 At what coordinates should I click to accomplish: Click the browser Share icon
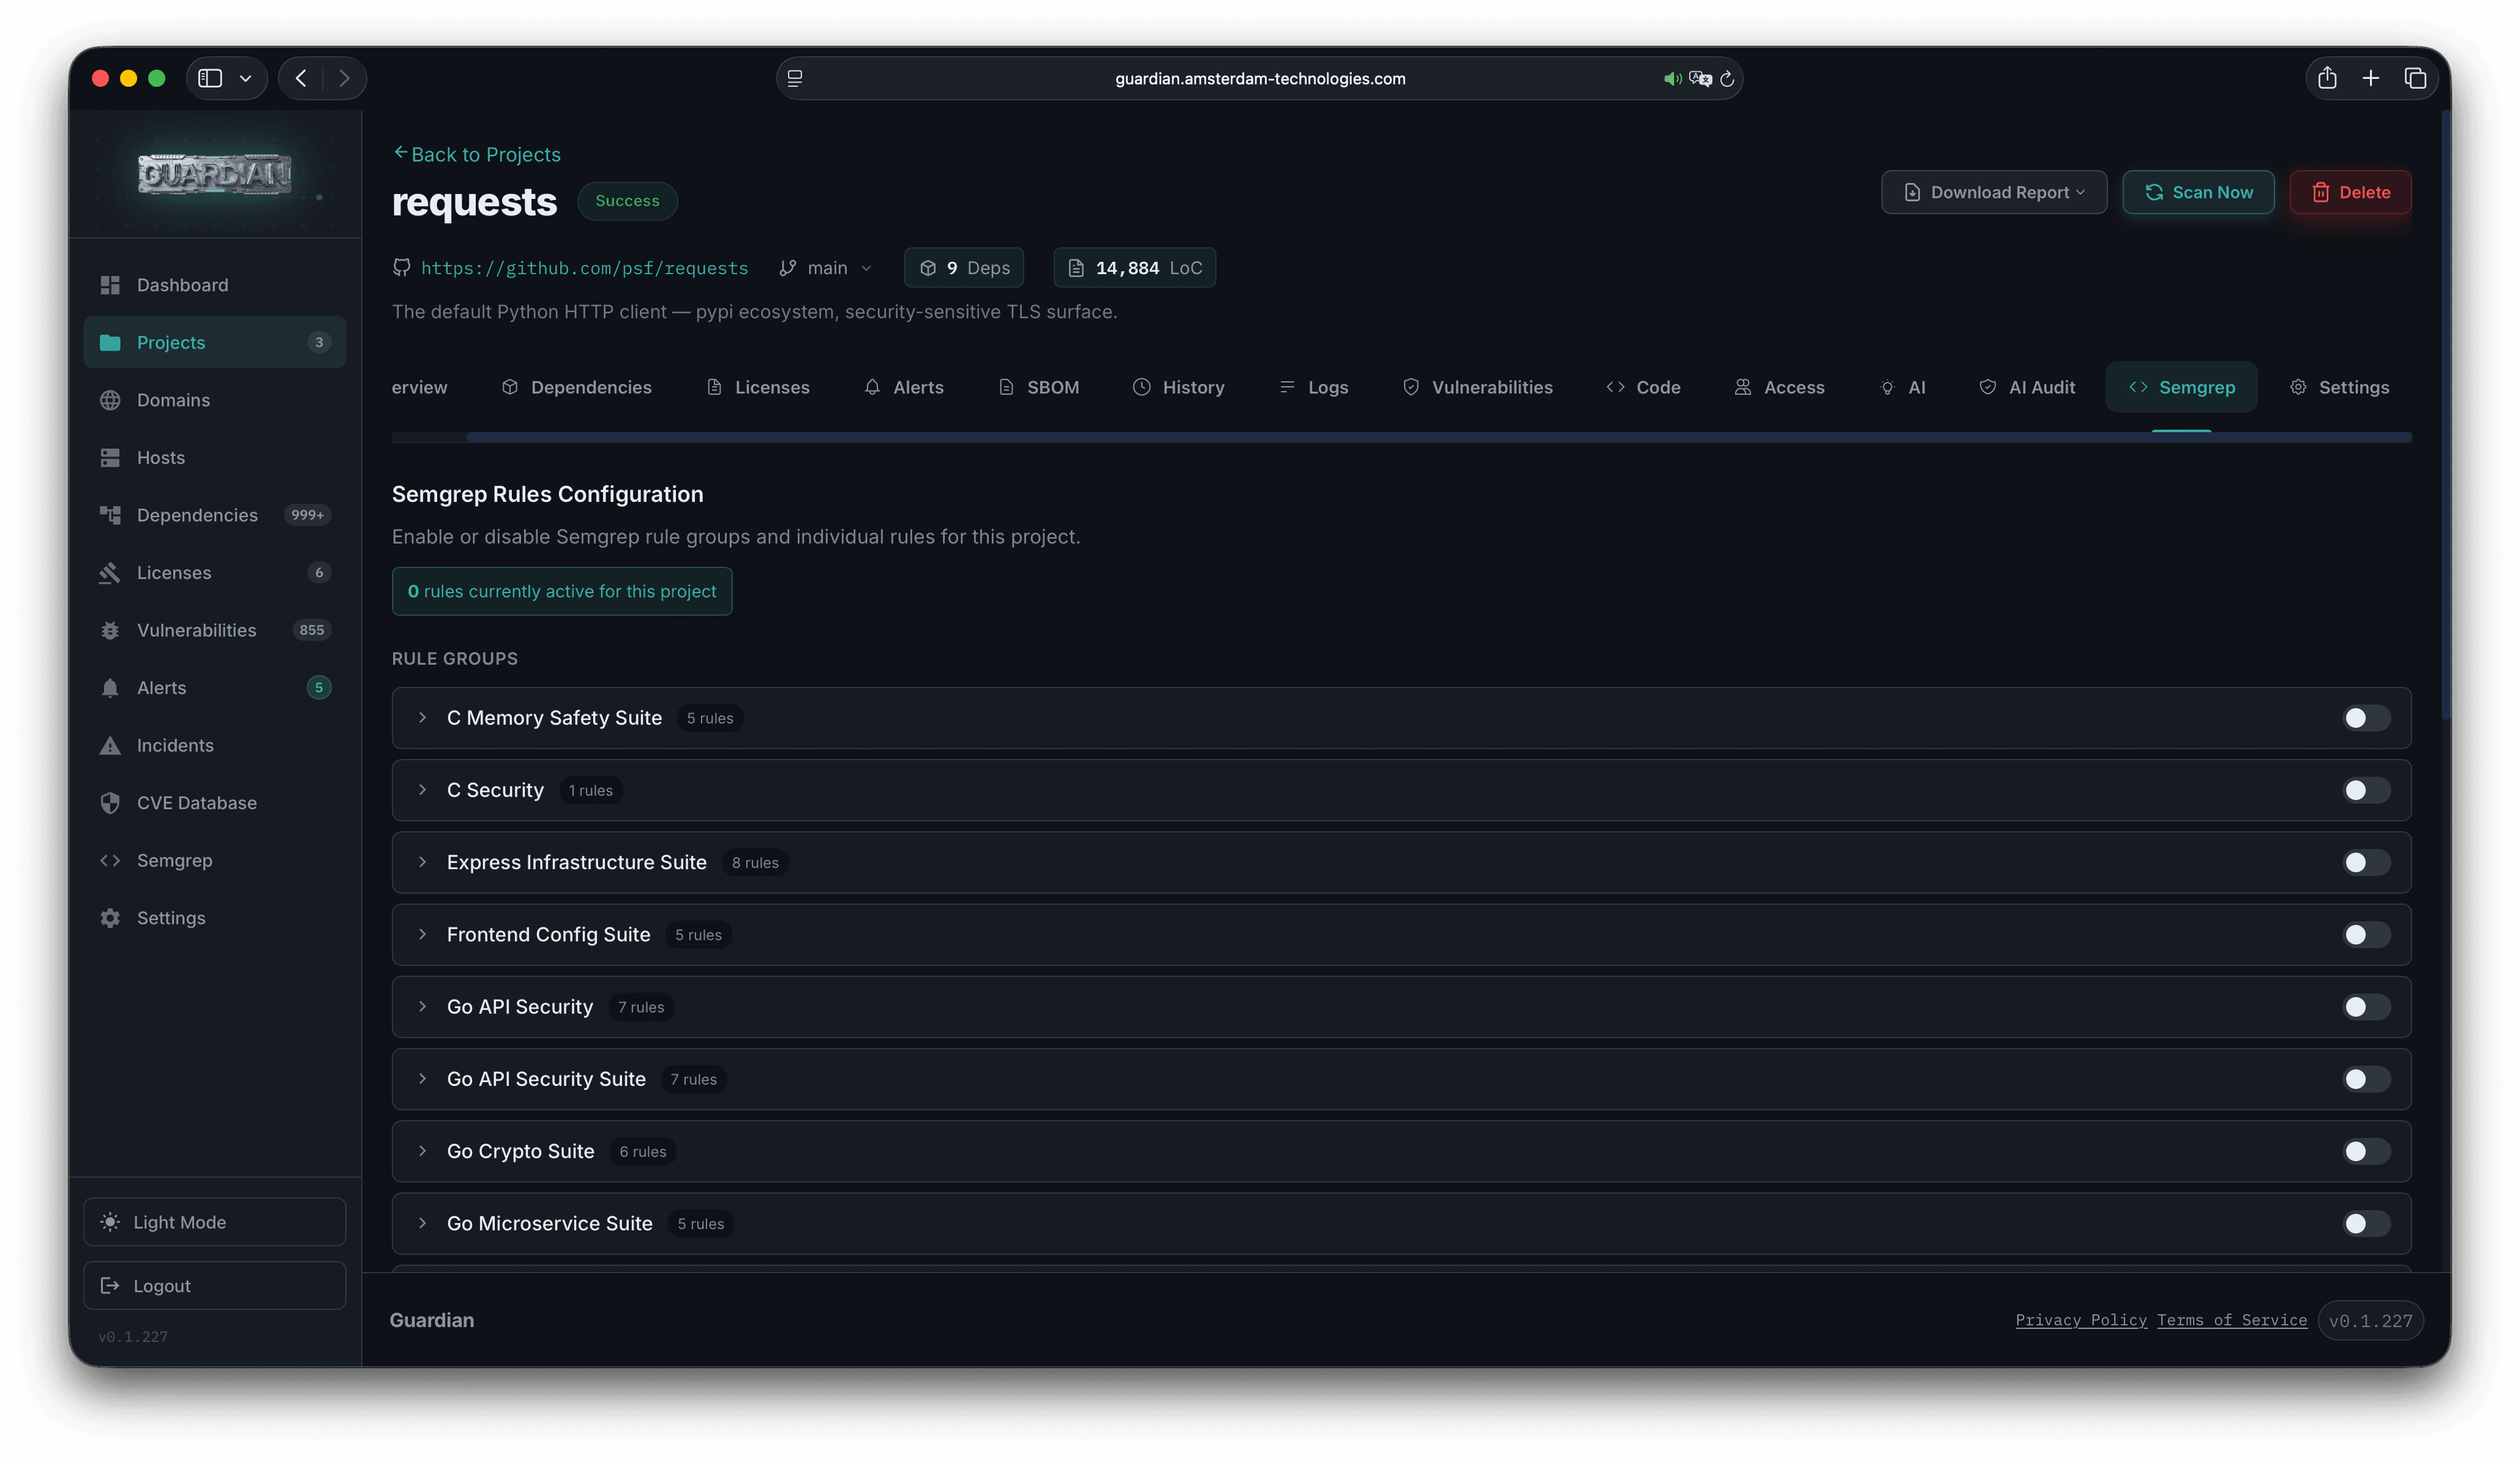coord(2326,78)
